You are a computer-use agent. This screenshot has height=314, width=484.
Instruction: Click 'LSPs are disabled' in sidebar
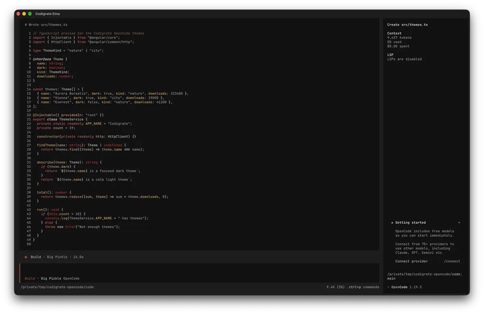tap(405, 59)
